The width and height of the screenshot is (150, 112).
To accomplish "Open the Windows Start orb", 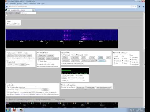I will tap(7, 110).
